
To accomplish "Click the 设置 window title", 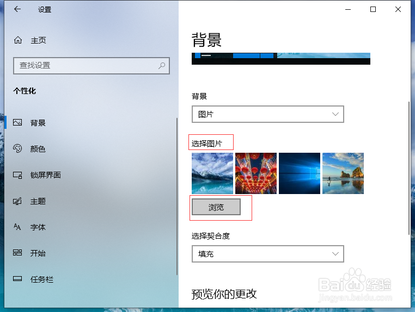I will (45, 9).
